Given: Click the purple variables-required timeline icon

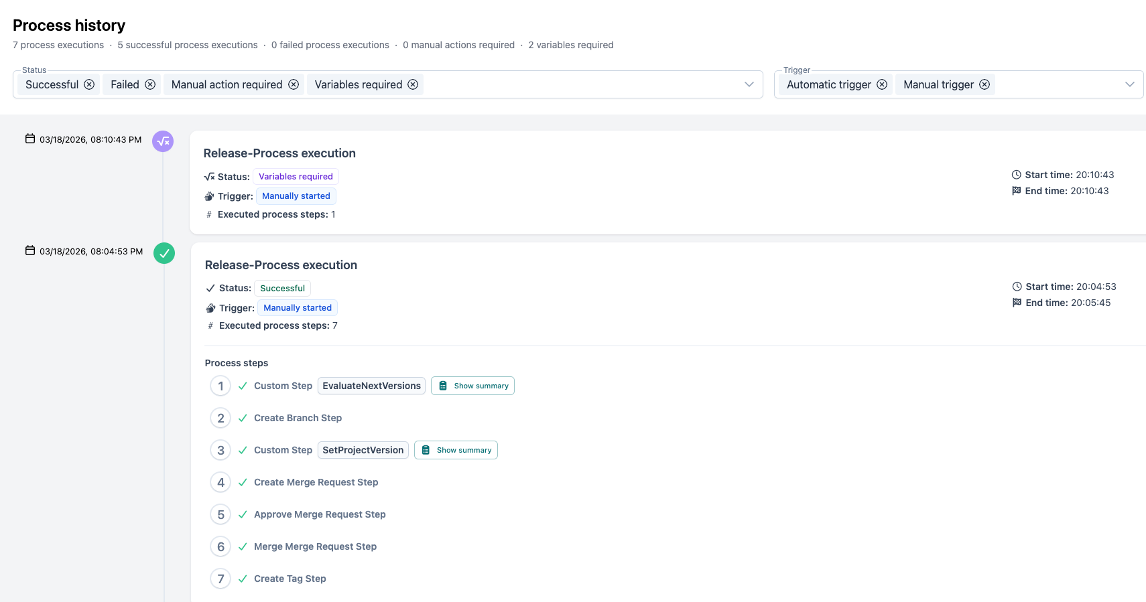Looking at the screenshot, I should point(163,141).
